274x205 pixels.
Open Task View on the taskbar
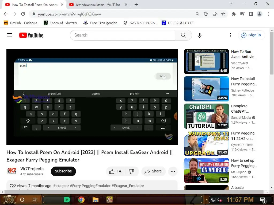(35, 200)
